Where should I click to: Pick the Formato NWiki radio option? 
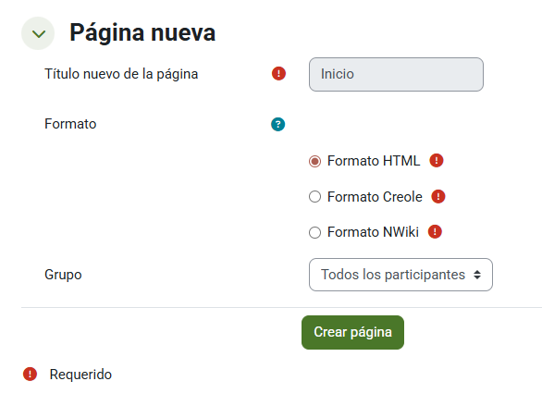[x=314, y=232]
